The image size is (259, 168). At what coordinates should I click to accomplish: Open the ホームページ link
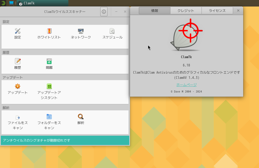(186, 85)
